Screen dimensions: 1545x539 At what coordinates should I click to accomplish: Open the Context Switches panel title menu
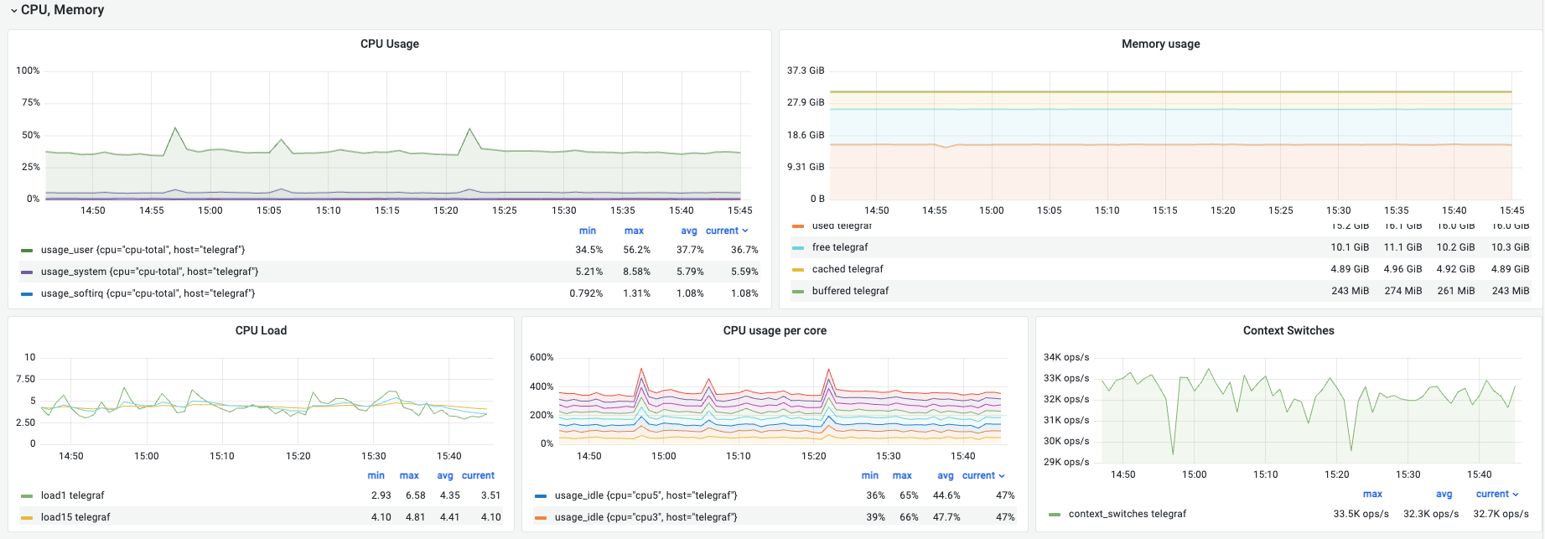(x=1288, y=330)
